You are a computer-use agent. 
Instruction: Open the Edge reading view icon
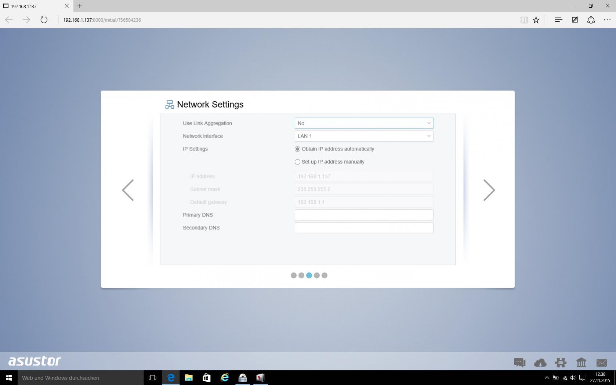(x=524, y=20)
